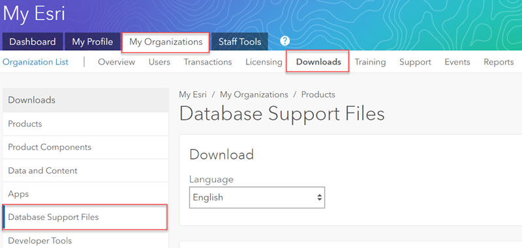Open the Training menu item

point(370,62)
